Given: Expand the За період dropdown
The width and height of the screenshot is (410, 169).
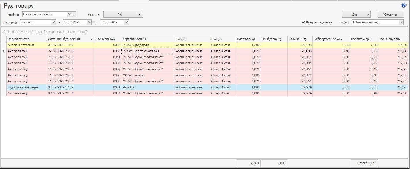Looking at the screenshot, I should tap(53, 22).
